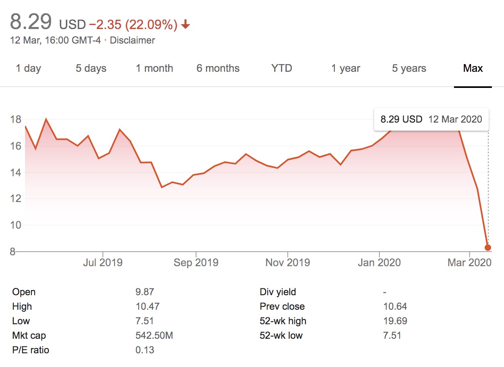Click the red down arrow icon
The image size is (504, 367).
[x=185, y=25]
